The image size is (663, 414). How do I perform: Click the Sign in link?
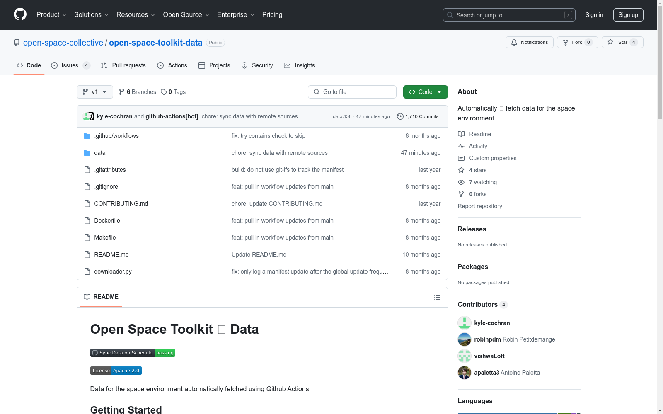(594, 15)
